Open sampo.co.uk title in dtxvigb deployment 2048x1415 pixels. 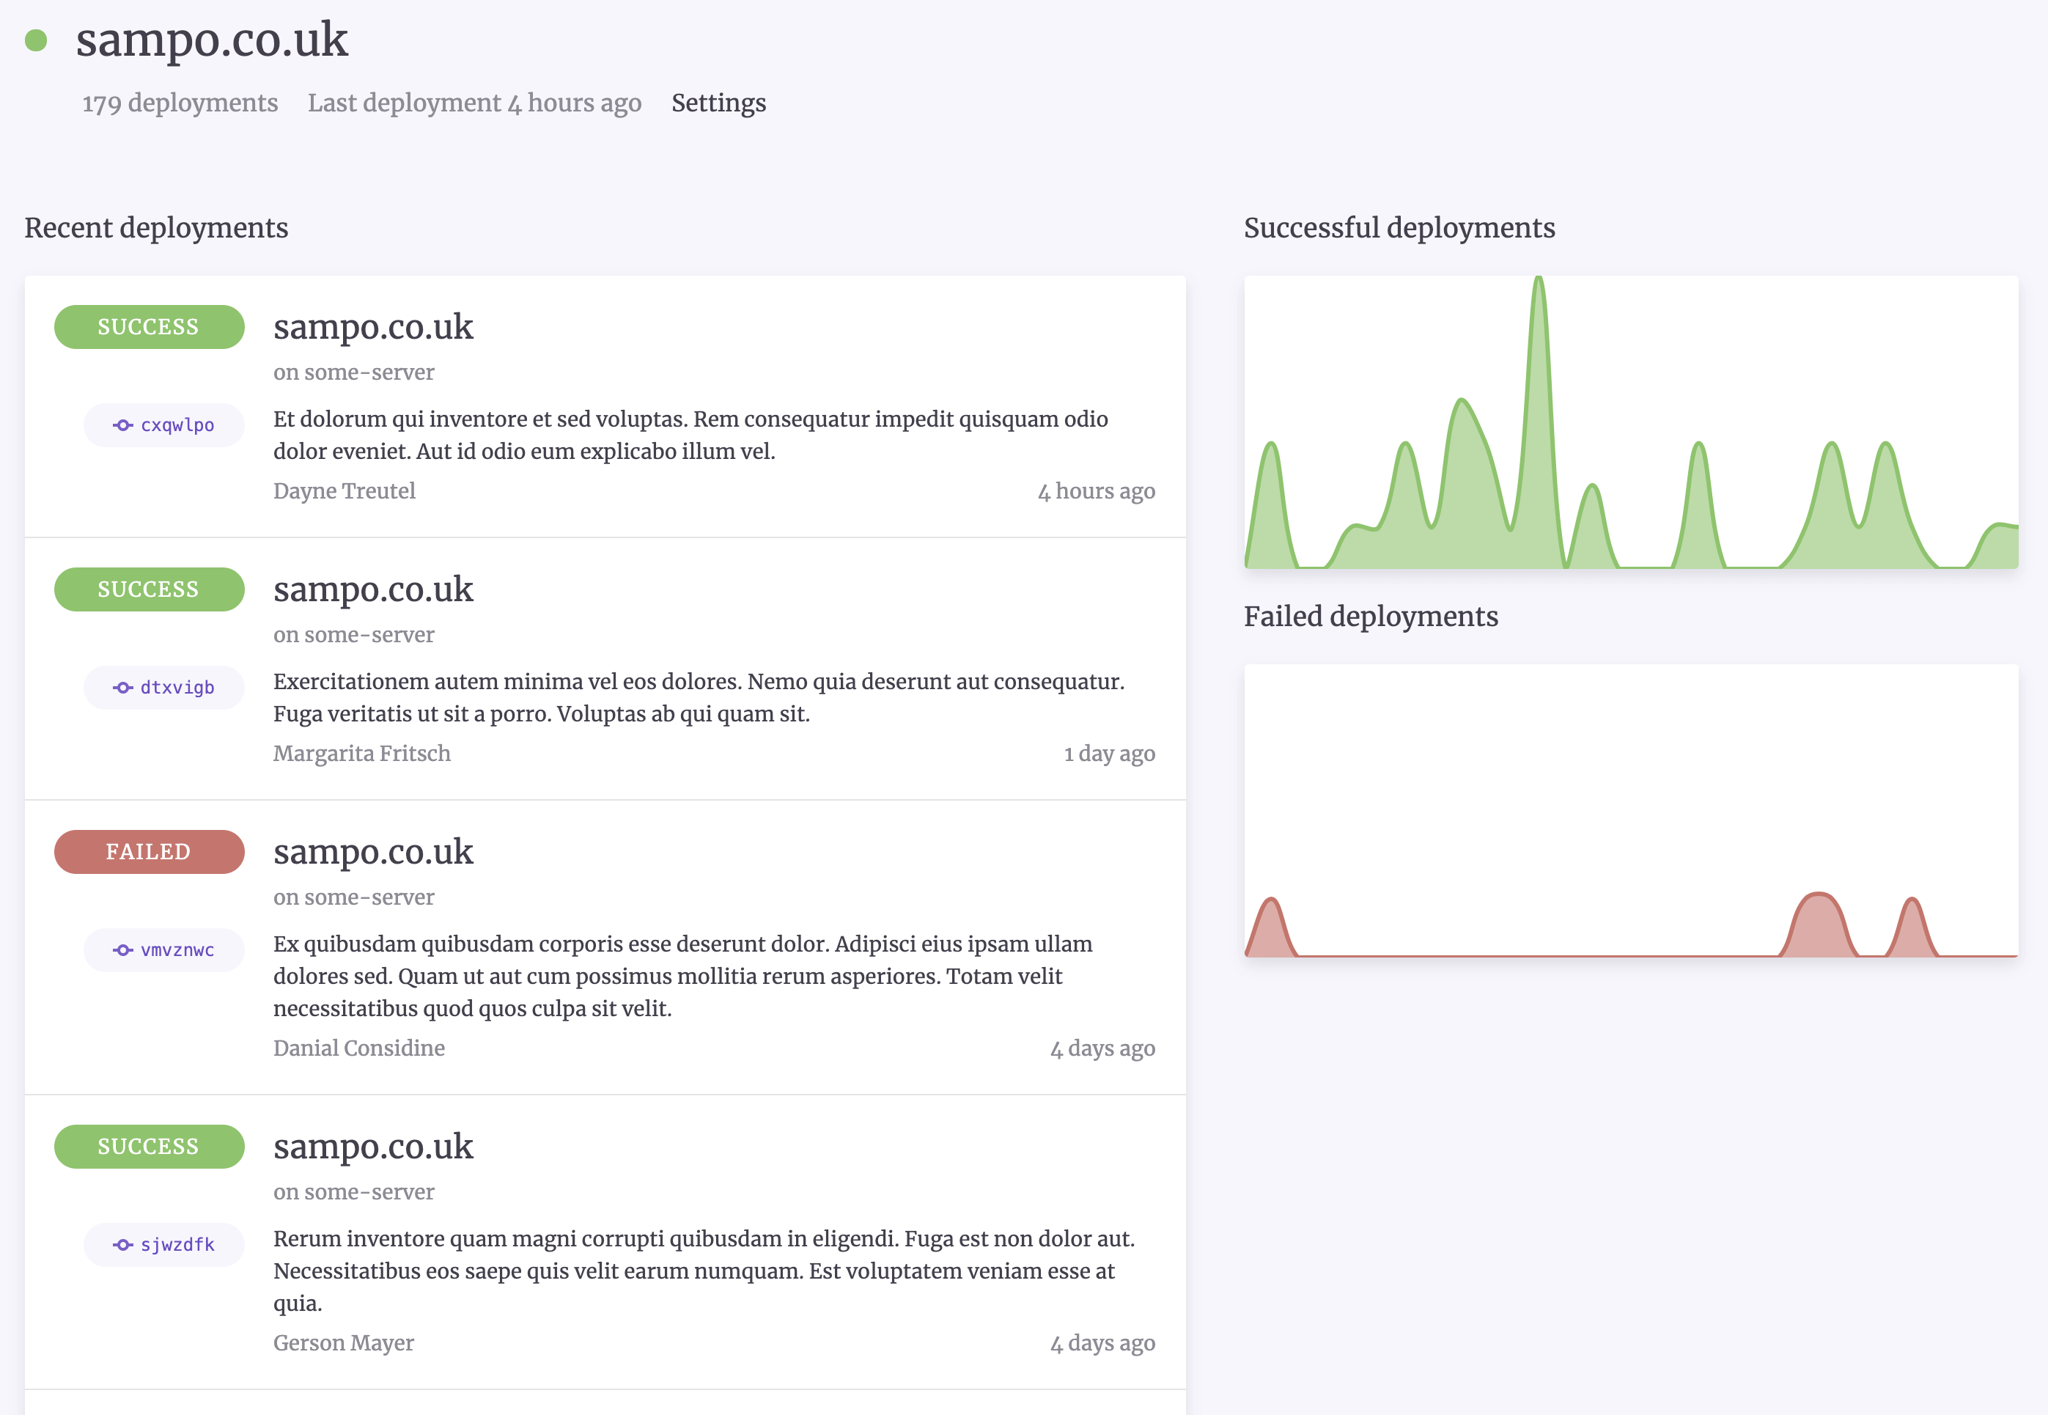pyautogui.click(x=373, y=589)
